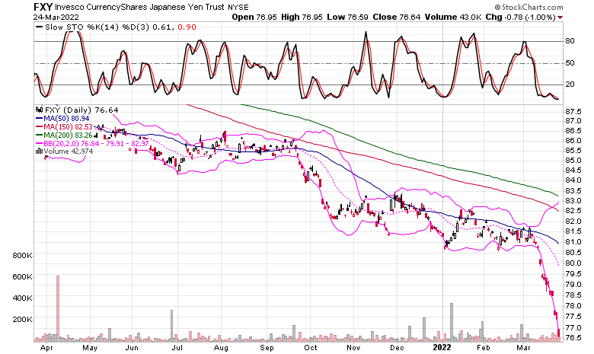The width and height of the screenshot is (594, 354).
Task: Click the stochastic 20 level label
Action: [570, 85]
